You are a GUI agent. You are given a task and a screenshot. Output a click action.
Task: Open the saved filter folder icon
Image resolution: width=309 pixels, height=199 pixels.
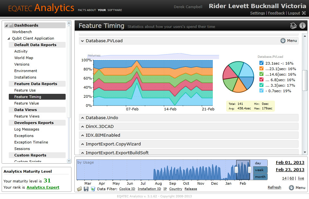click(79, 189)
